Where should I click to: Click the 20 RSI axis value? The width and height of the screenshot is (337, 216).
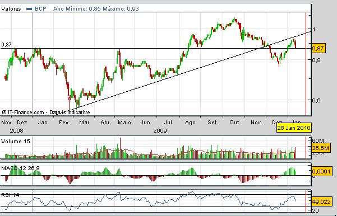point(316,210)
